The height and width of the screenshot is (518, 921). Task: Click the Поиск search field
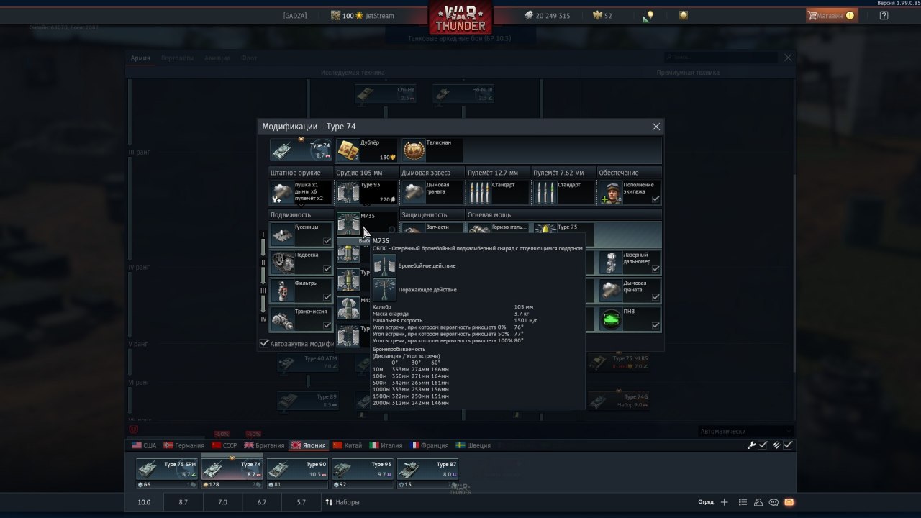(x=721, y=57)
